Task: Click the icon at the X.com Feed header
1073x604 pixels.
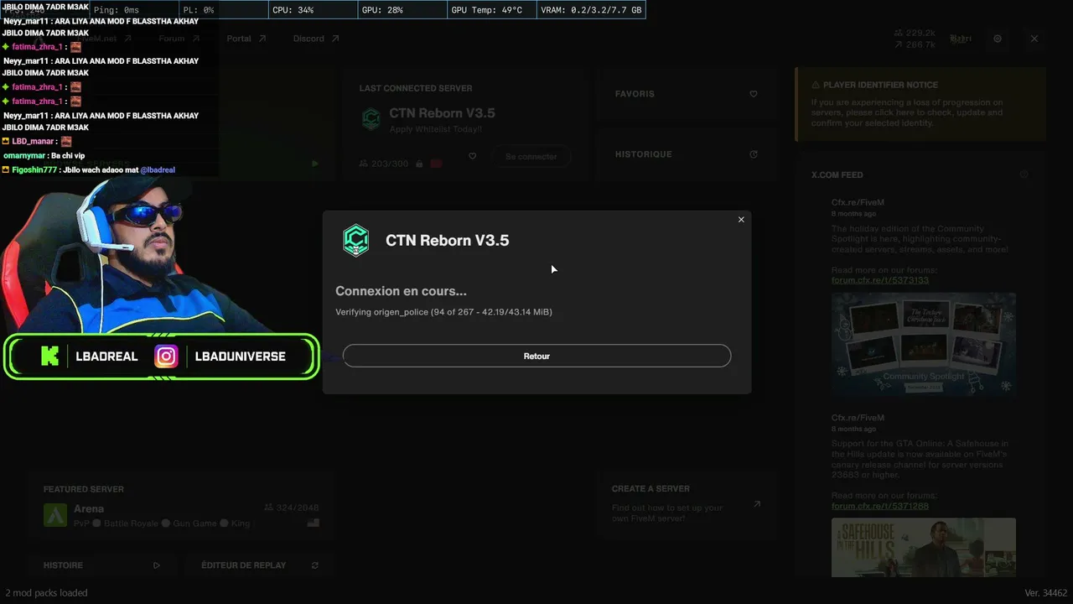Action: [x=1024, y=174]
